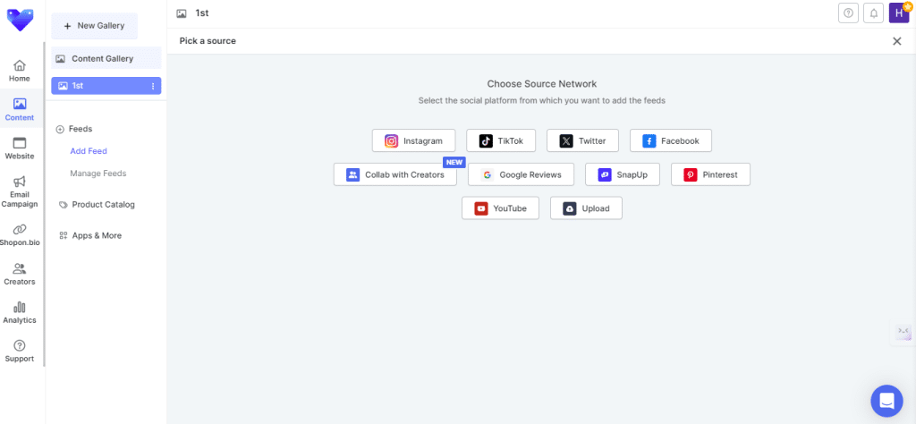This screenshot has height=424, width=916.
Task: Click the help question mark icon
Action: (x=848, y=13)
